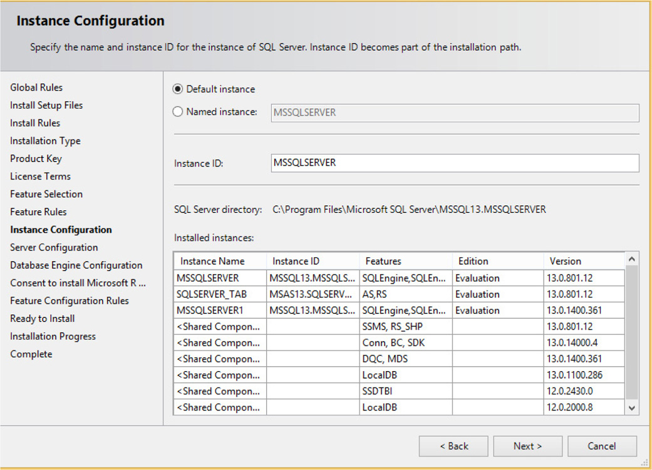Click the Instance ID column header
The width and height of the screenshot is (652, 470).
[x=313, y=261]
